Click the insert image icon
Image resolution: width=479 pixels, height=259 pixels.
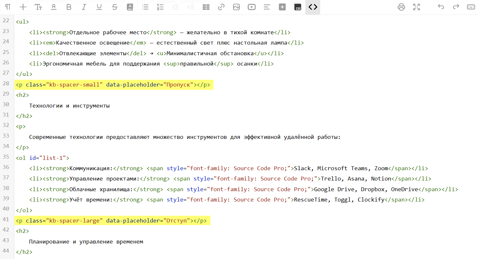coord(236,7)
